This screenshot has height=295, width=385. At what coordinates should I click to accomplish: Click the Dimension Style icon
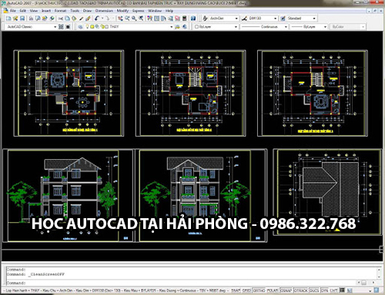point(244,18)
